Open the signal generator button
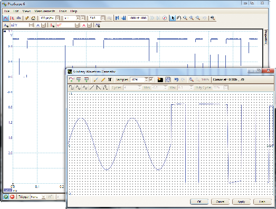The width and height of the screenshot is (276, 209). click(98, 25)
